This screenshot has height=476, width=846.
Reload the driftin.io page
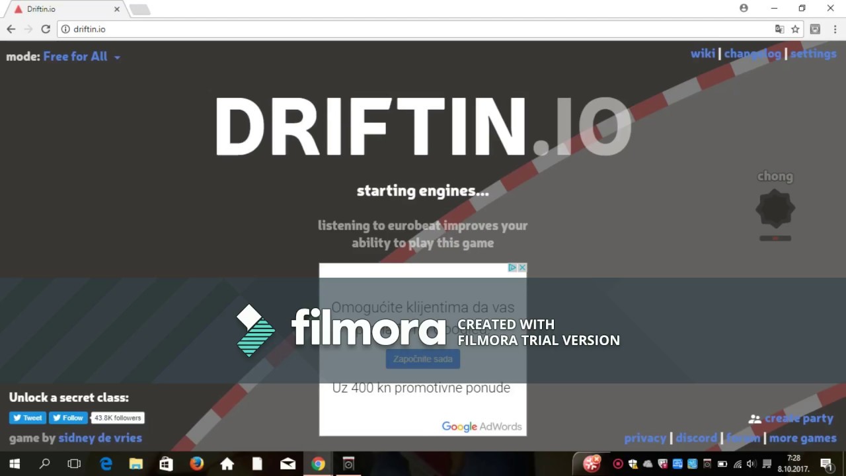(x=46, y=29)
